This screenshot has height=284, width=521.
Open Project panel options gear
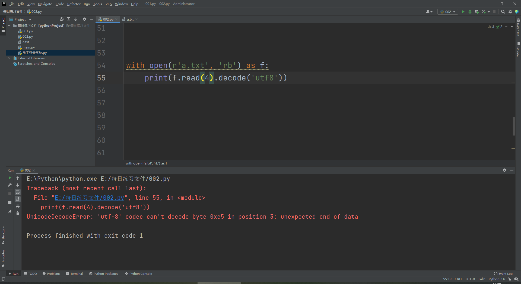85,19
